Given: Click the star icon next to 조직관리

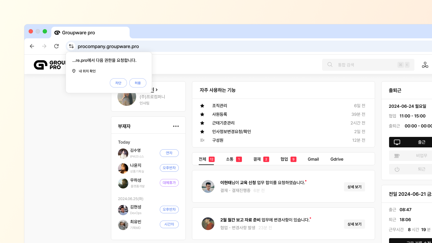Looking at the screenshot, I should click(202, 106).
